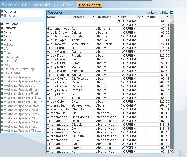187x157 pixels.
Task: Select the surname cell '/Stensman/'
Action: click(108, 29)
